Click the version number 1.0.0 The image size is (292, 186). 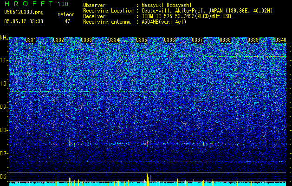63,4
